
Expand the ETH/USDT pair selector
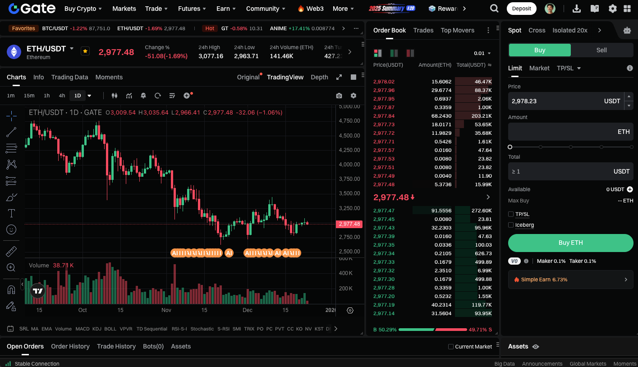72,48
